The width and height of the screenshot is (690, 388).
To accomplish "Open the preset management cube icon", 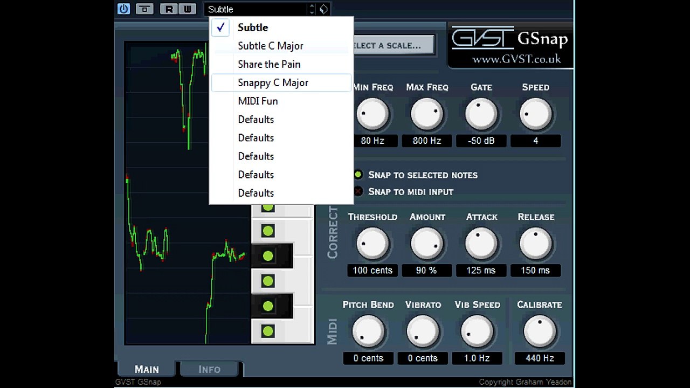I will (323, 9).
